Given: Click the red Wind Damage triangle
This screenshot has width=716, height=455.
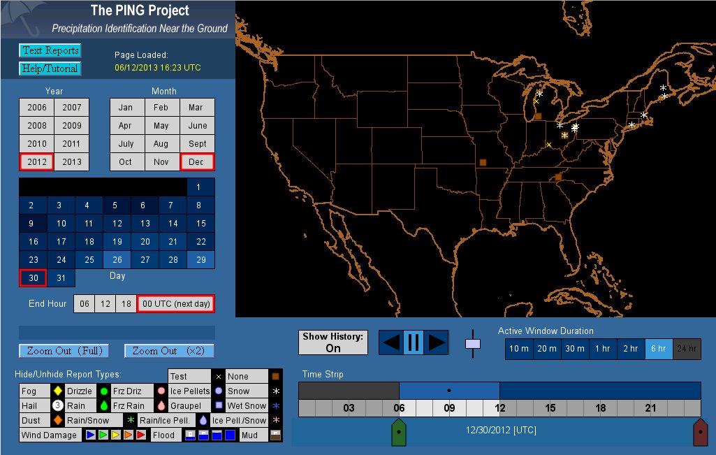Looking at the screenshot, I should (140, 435).
